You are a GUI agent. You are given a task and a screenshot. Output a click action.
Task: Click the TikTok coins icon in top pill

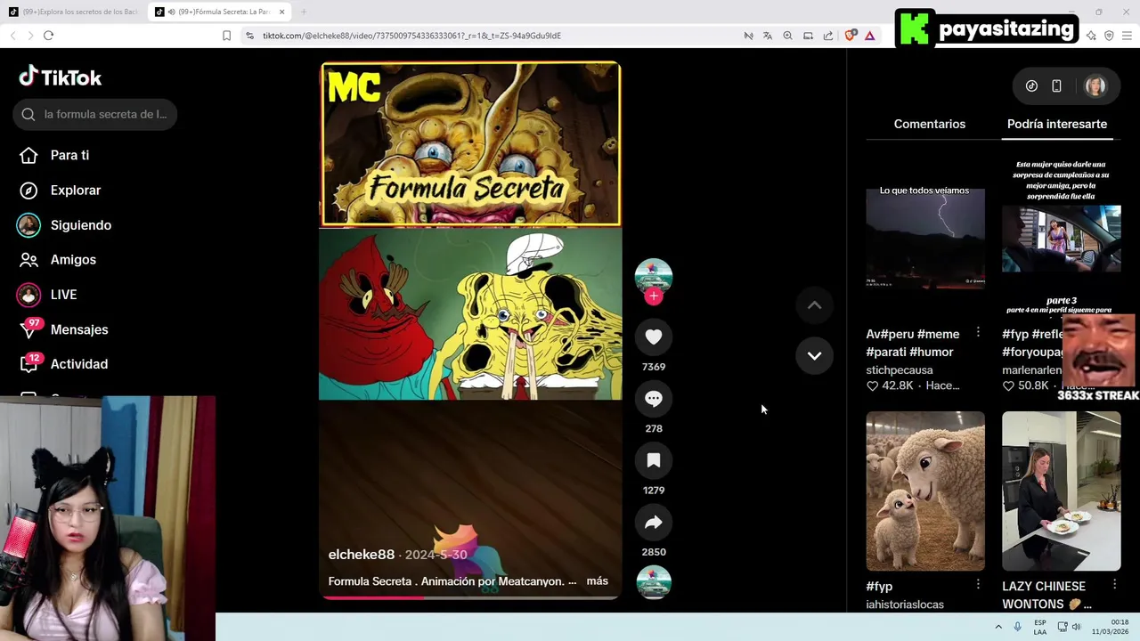[x=1031, y=86]
